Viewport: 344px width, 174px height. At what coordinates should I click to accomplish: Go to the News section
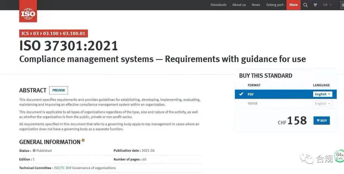pyautogui.click(x=256, y=5)
